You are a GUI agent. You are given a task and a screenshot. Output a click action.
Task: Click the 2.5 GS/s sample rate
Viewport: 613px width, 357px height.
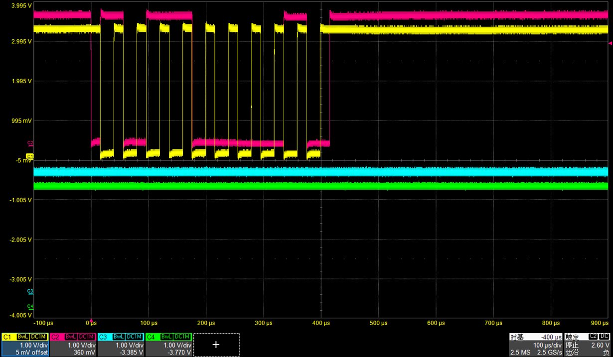pos(549,353)
